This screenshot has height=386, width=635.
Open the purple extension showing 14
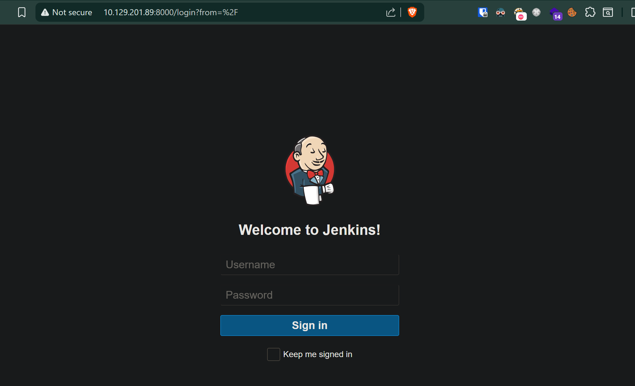click(x=556, y=13)
